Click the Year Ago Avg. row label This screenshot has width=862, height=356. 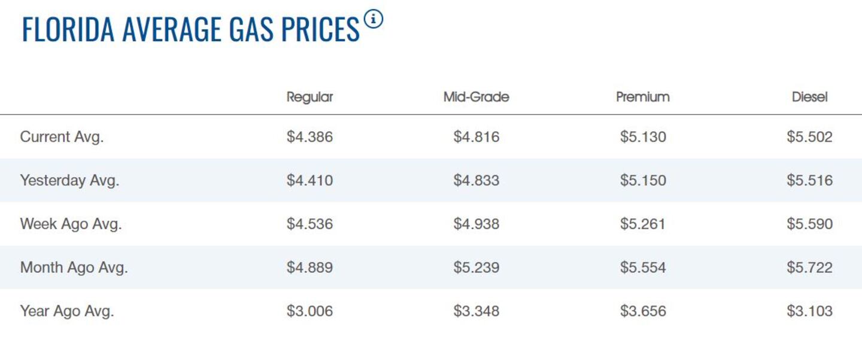pos(66,311)
